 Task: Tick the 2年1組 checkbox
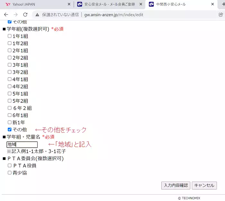point(10,50)
